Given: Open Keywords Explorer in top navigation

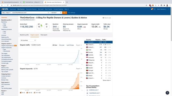Looking at the screenshot, I should coord(31,9).
